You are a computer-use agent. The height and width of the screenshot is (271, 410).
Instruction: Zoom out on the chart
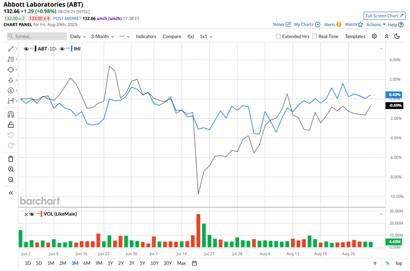[x=11, y=180]
